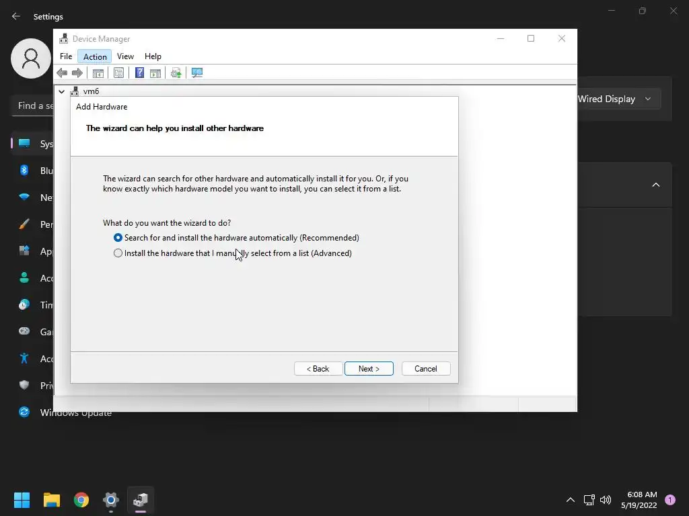Toggle the show/hide action pane toolbar icon

[x=155, y=73]
